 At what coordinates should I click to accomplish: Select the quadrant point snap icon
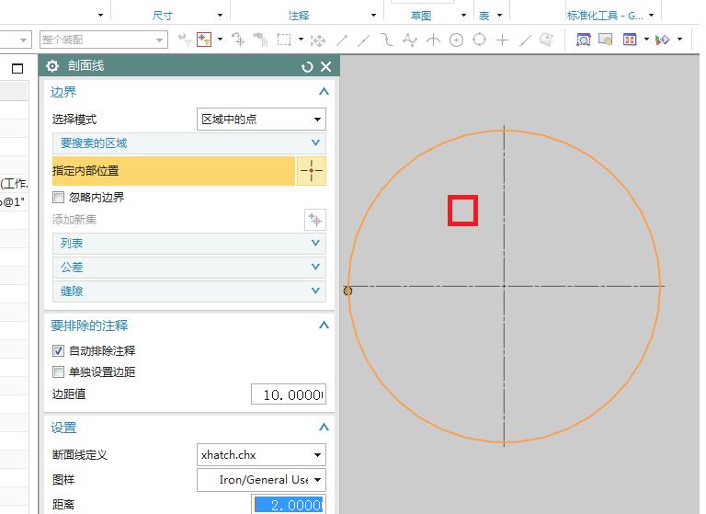[479, 40]
